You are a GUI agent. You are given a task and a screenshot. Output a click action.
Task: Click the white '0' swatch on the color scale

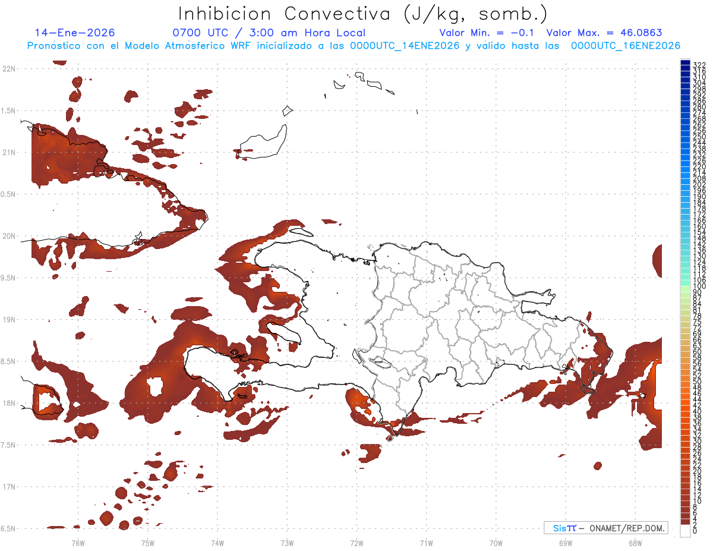pyautogui.click(x=685, y=531)
